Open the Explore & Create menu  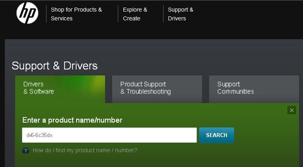pos(135,14)
